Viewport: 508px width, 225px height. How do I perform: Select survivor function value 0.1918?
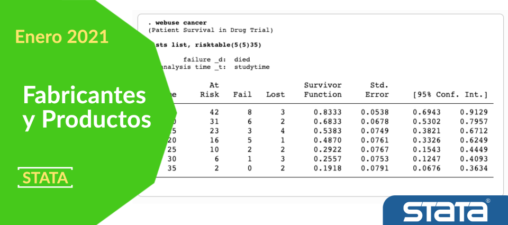pyautogui.click(x=328, y=168)
